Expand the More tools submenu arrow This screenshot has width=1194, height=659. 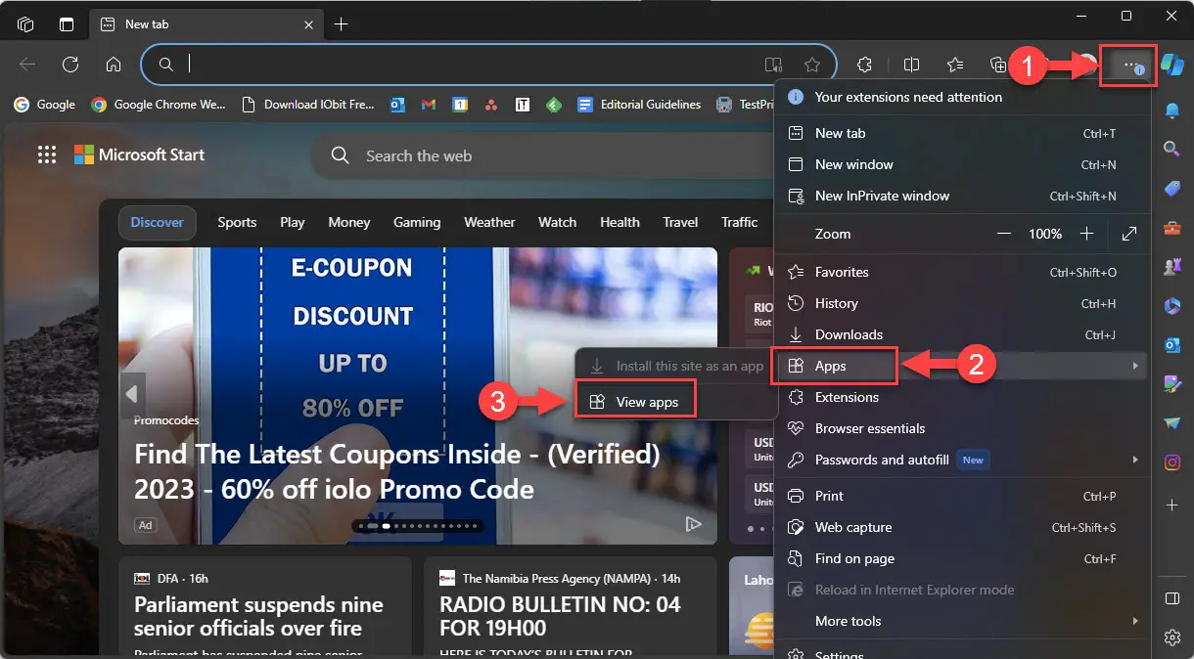1135,621
